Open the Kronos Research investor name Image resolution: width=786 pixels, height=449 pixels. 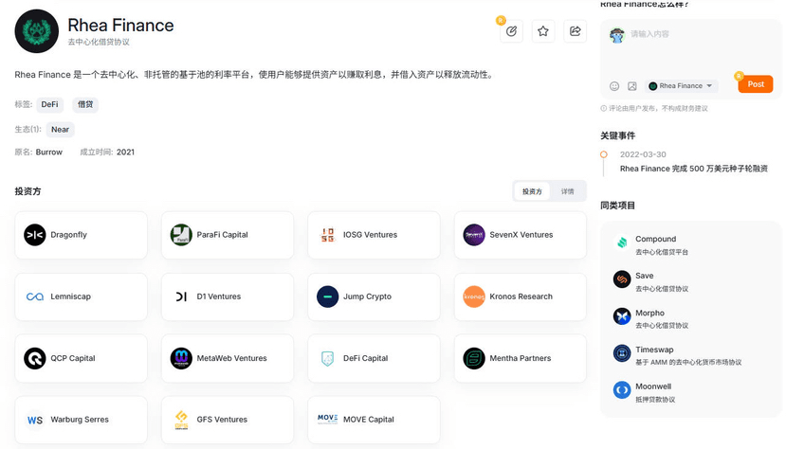[x=521, y=296]
